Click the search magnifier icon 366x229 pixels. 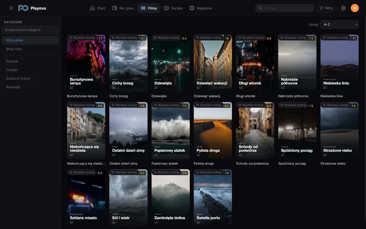click(261, 8)
